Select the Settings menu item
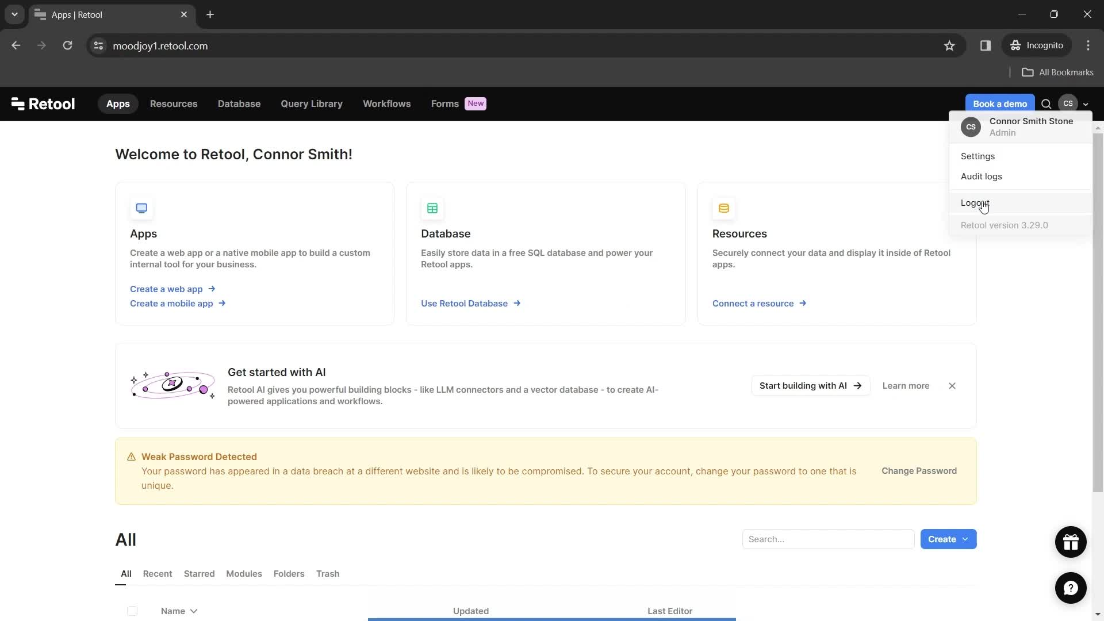This screenshot has width=1104, height=621. (x=979, y=155)
